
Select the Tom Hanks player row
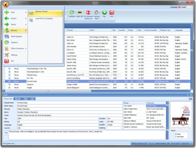[x=134, y=106]
